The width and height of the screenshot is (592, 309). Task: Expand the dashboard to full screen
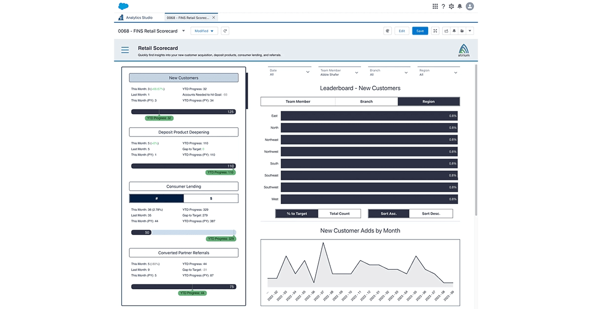click(x=435, y=31)
